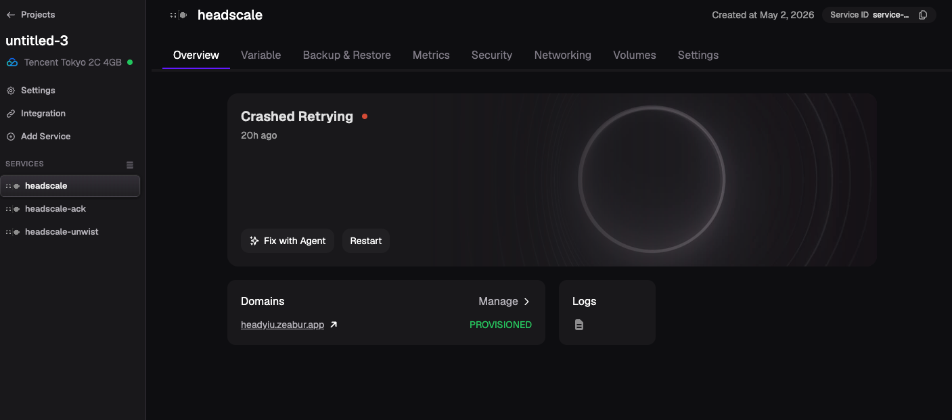The height and width of the screenshot is (420, 952).
Task: Click the Fix with Agent button
Action: click(288, 241)
